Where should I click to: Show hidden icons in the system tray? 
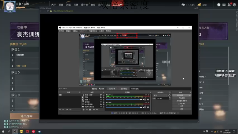212,131
